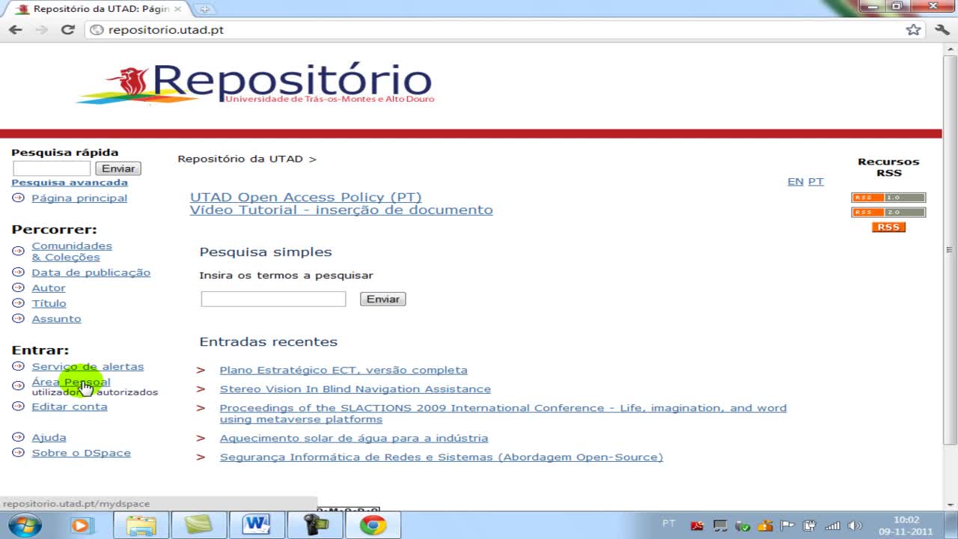This screenshot has height=539, width=958.
Task: Click the arrow icon beside Assunto
Action: [x=18, y=318]
